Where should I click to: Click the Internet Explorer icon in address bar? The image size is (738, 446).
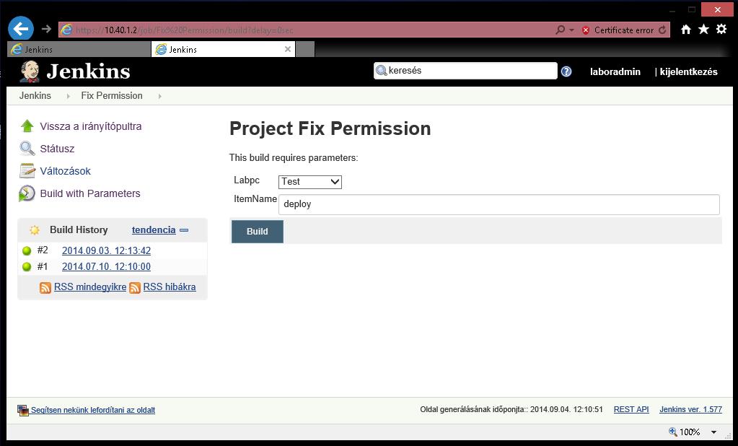click(67, 30)
